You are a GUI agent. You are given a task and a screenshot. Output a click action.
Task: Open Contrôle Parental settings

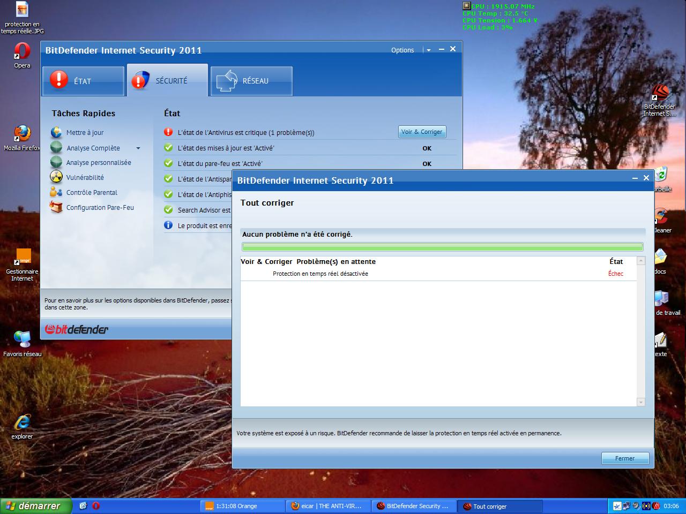coord(92,192)
